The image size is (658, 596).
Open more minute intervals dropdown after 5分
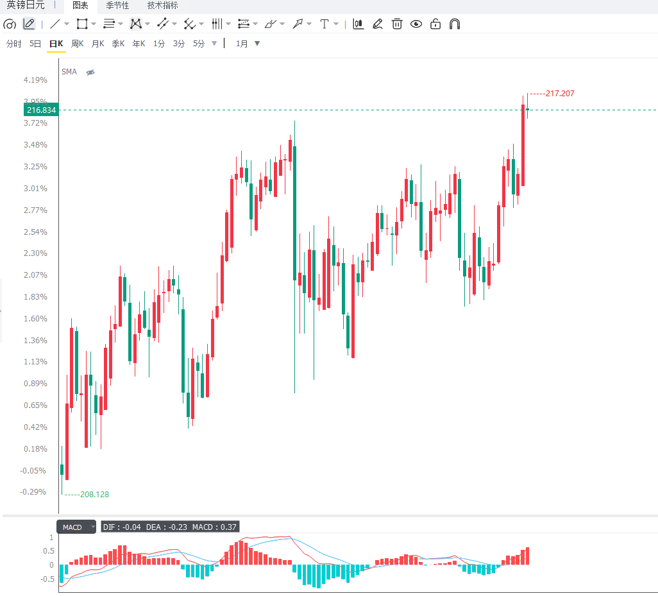[x=214, y=43]
